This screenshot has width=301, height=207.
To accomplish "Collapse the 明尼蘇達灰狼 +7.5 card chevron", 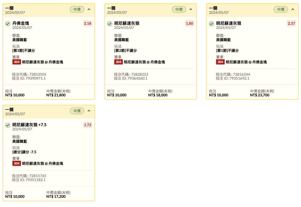I will [89, 111].
